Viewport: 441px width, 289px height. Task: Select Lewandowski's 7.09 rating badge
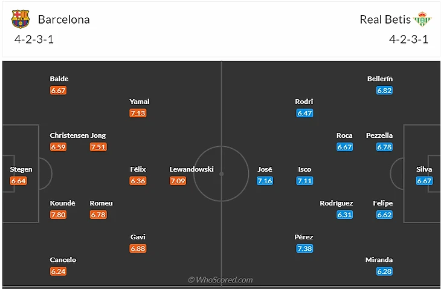click(178, 181)
